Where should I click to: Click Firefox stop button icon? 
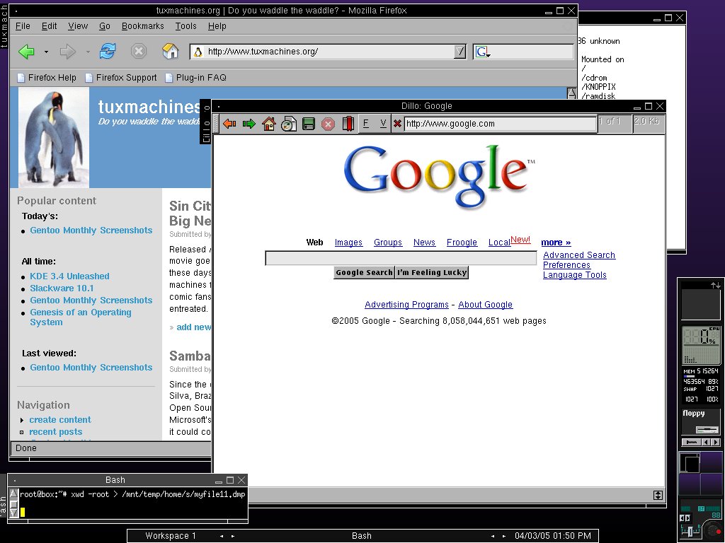138,51
